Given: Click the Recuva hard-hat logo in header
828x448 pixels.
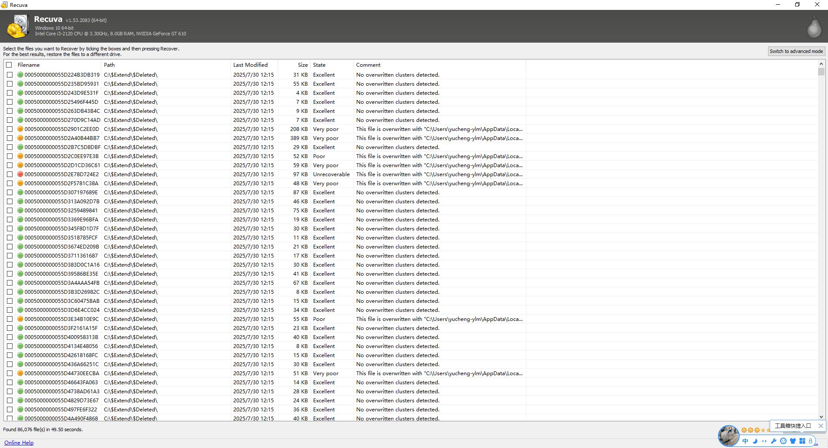Looking at the screenshot, I should pyautogui.click(x=18, y=26).
